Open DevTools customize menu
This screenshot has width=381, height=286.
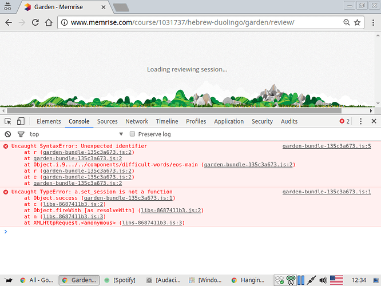point(361,121)
